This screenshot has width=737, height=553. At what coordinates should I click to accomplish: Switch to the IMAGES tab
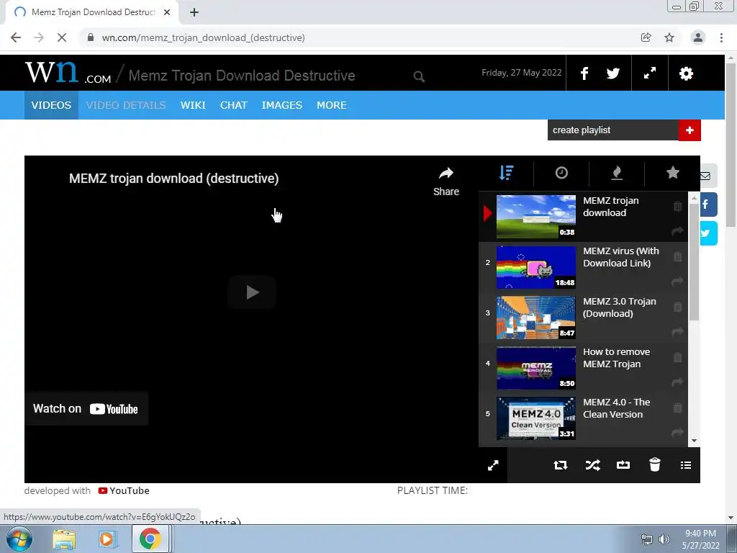click(281, 105)
